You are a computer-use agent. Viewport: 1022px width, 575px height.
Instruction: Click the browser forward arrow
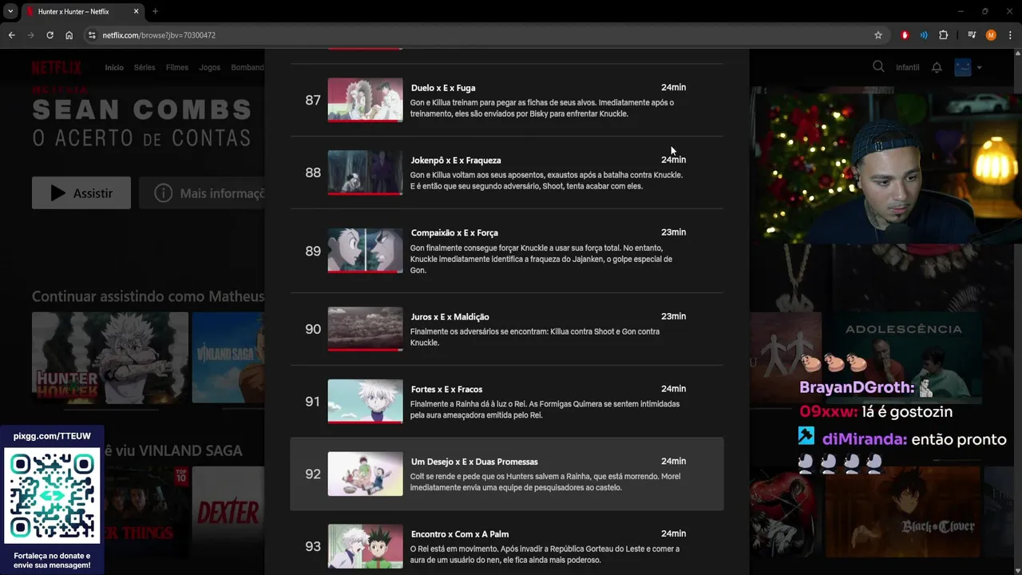[30, 35]
